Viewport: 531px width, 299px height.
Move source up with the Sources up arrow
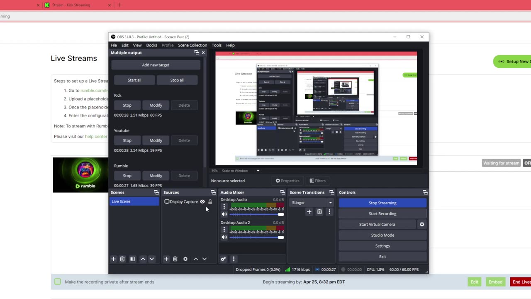click(196, 259)
